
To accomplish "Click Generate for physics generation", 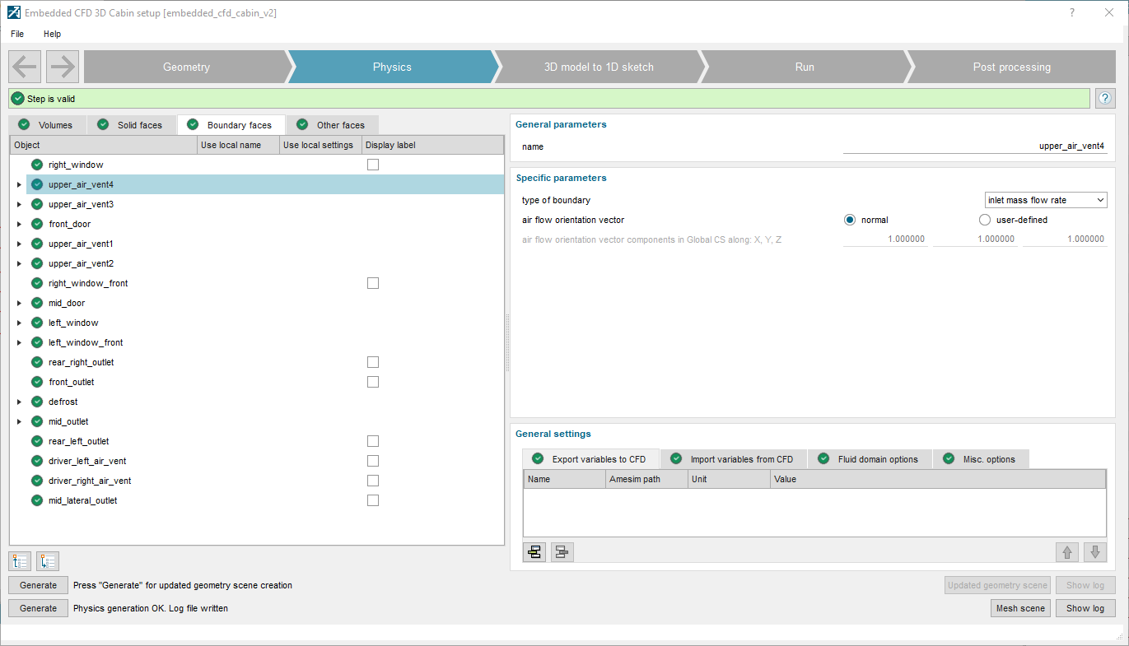I will [38, 608].
